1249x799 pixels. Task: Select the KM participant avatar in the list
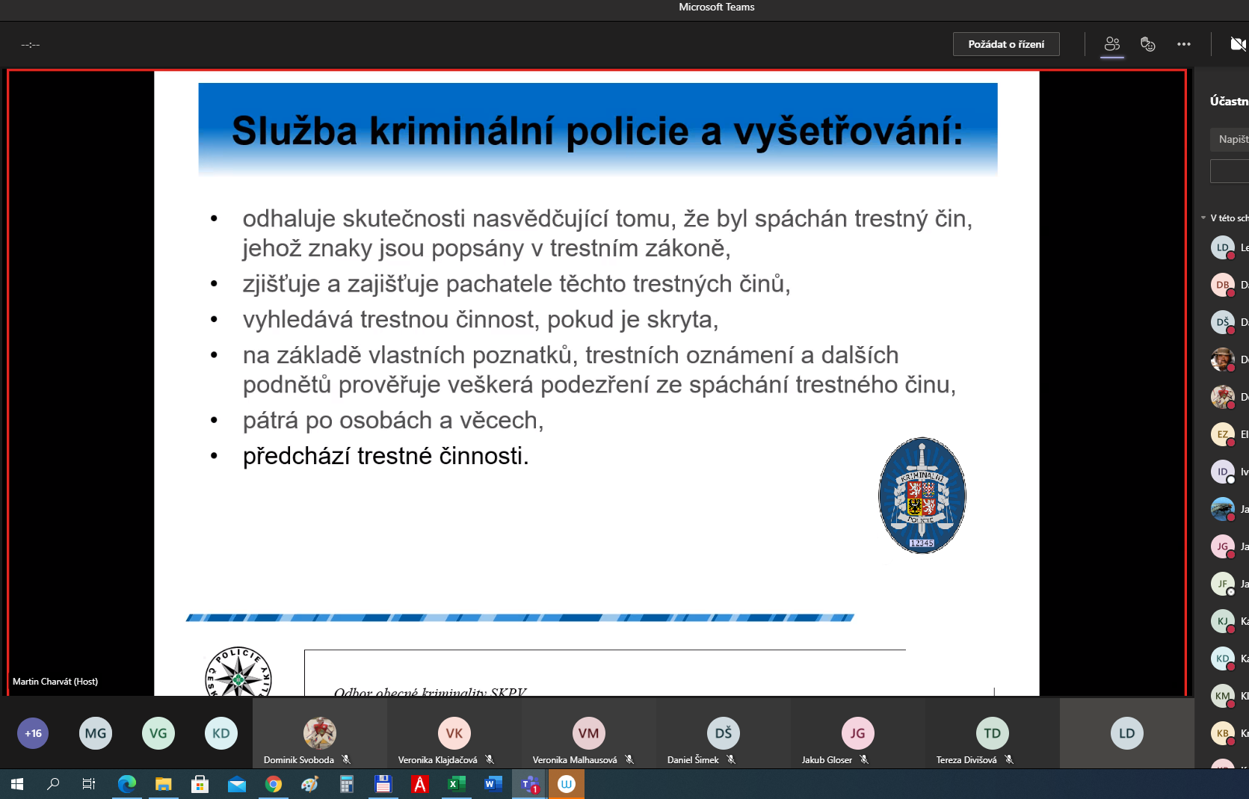pyautogui.click(x=1223, y=696)
